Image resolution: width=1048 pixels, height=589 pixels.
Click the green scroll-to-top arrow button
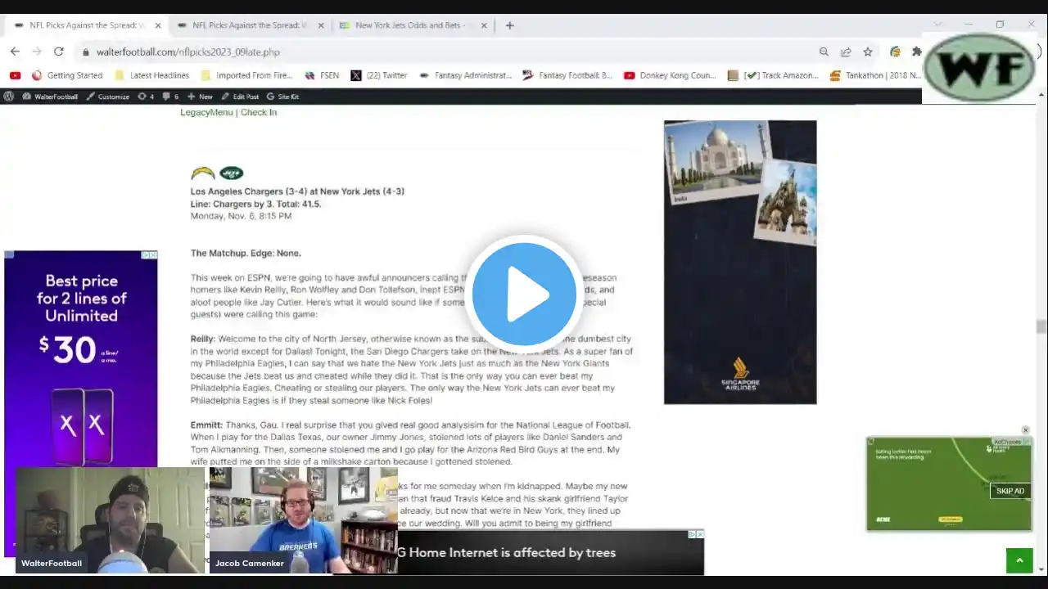(x=1019, y=560)
